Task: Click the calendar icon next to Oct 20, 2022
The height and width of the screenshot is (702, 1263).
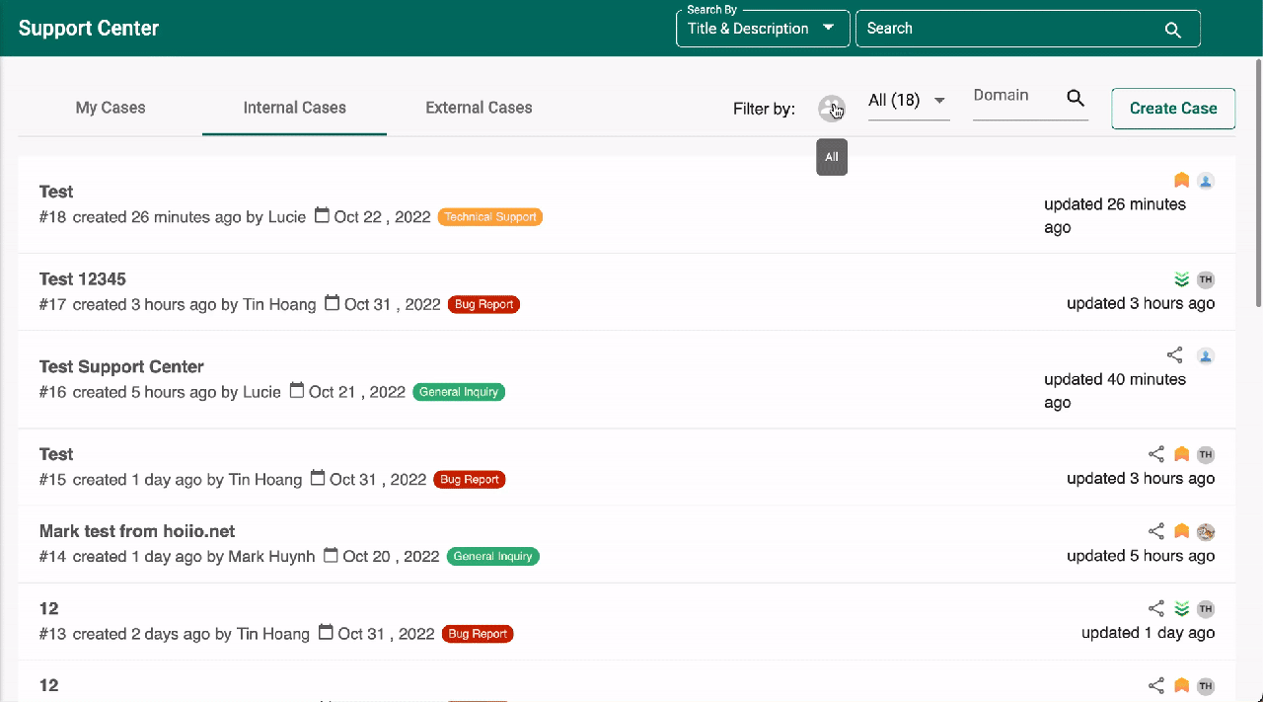Action: click(331, 555)
